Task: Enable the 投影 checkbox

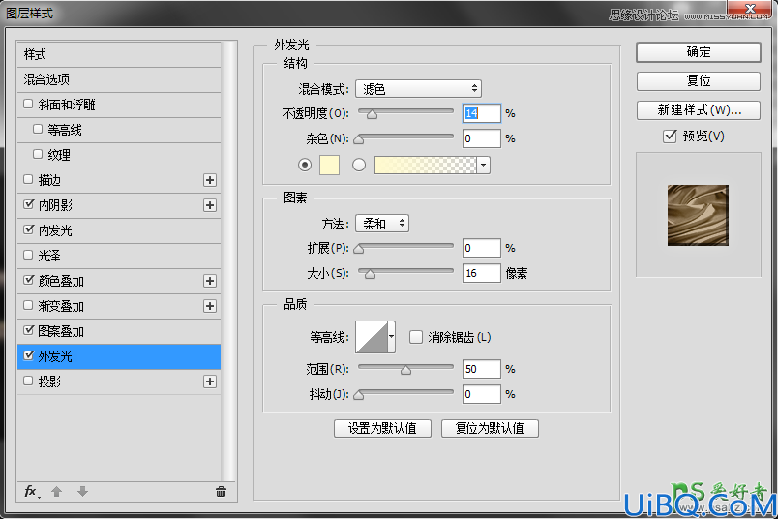Action: tap(28, 381)
